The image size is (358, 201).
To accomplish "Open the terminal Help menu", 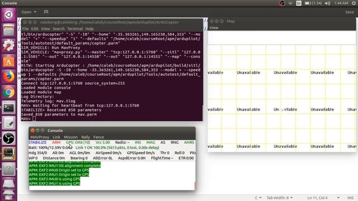I will 89,28.
